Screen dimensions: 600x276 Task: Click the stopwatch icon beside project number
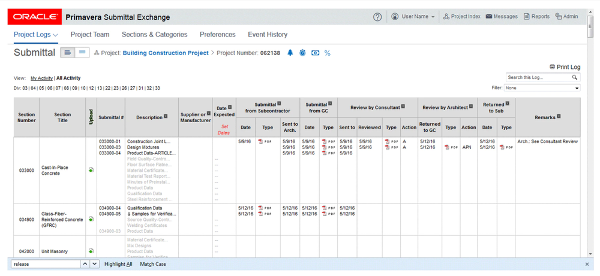point(302,53)
